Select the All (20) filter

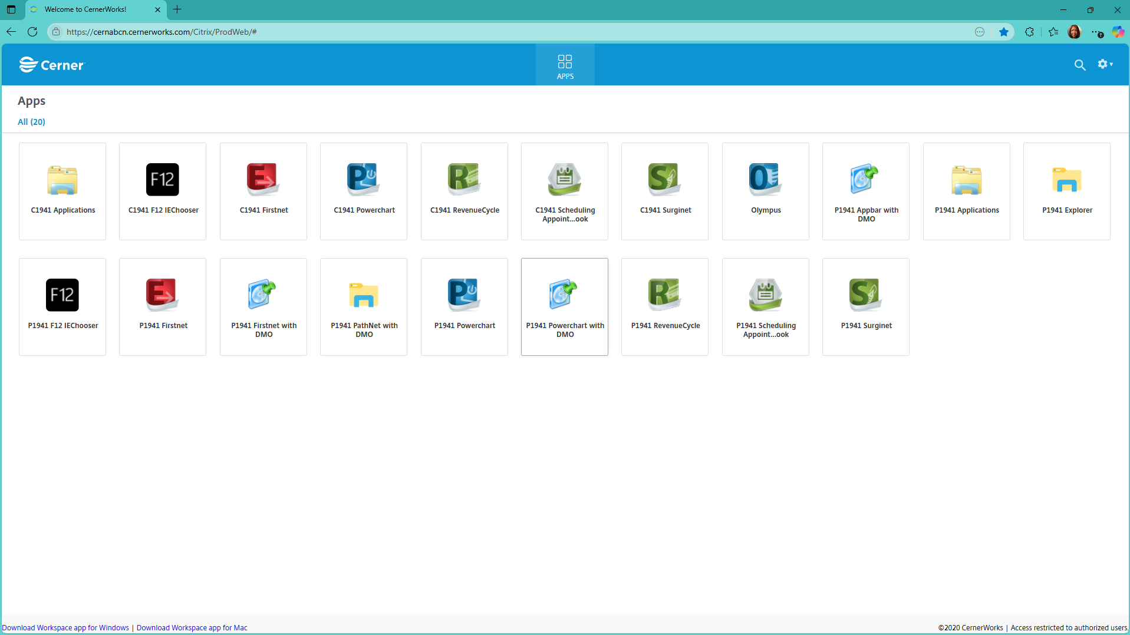[31, 122]
